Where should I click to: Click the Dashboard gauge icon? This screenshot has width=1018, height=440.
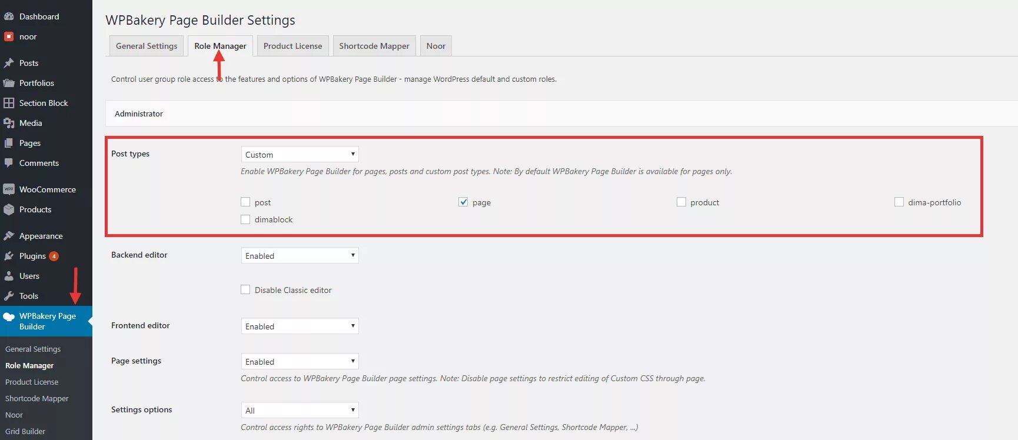coord(9,16)
